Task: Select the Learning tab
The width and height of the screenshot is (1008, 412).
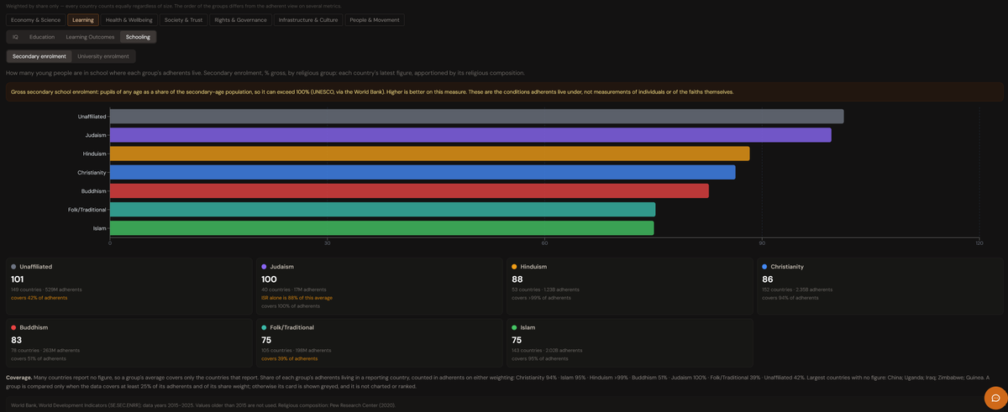Action: (83, 19)
